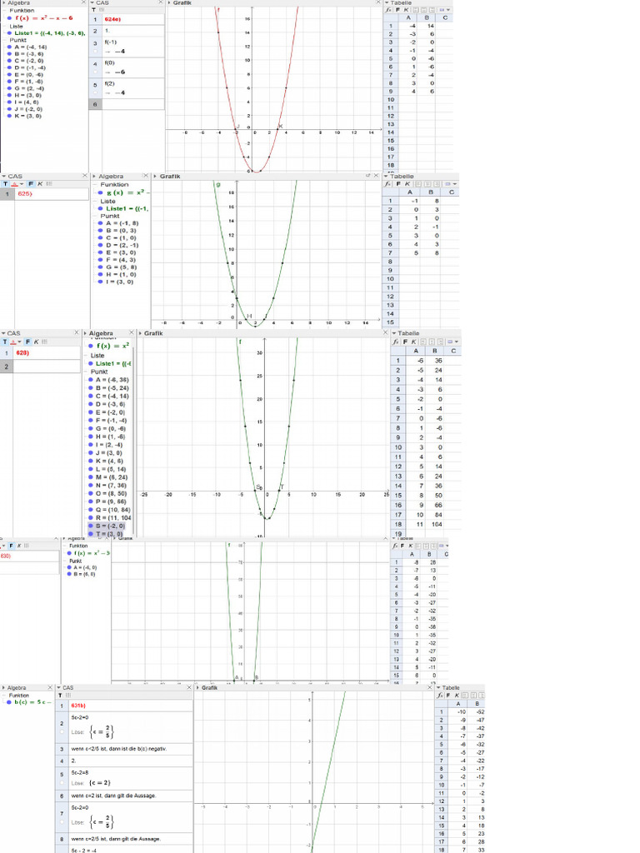Open background color dropdown arrow in Tabelle above row -4, 14
The height and width of the screenshot is (853, 640).
pyautogui.click(x=448, y=10)
